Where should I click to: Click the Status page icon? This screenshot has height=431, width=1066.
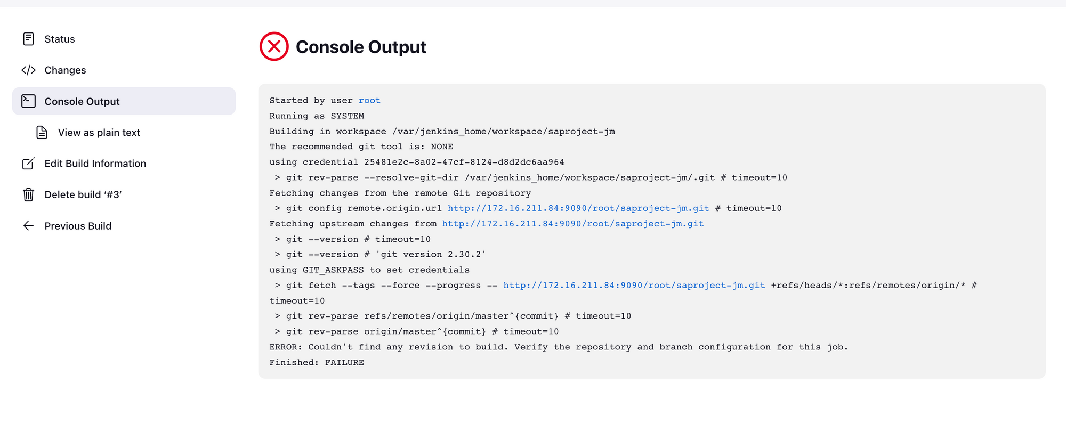click(x=29, y=39)
